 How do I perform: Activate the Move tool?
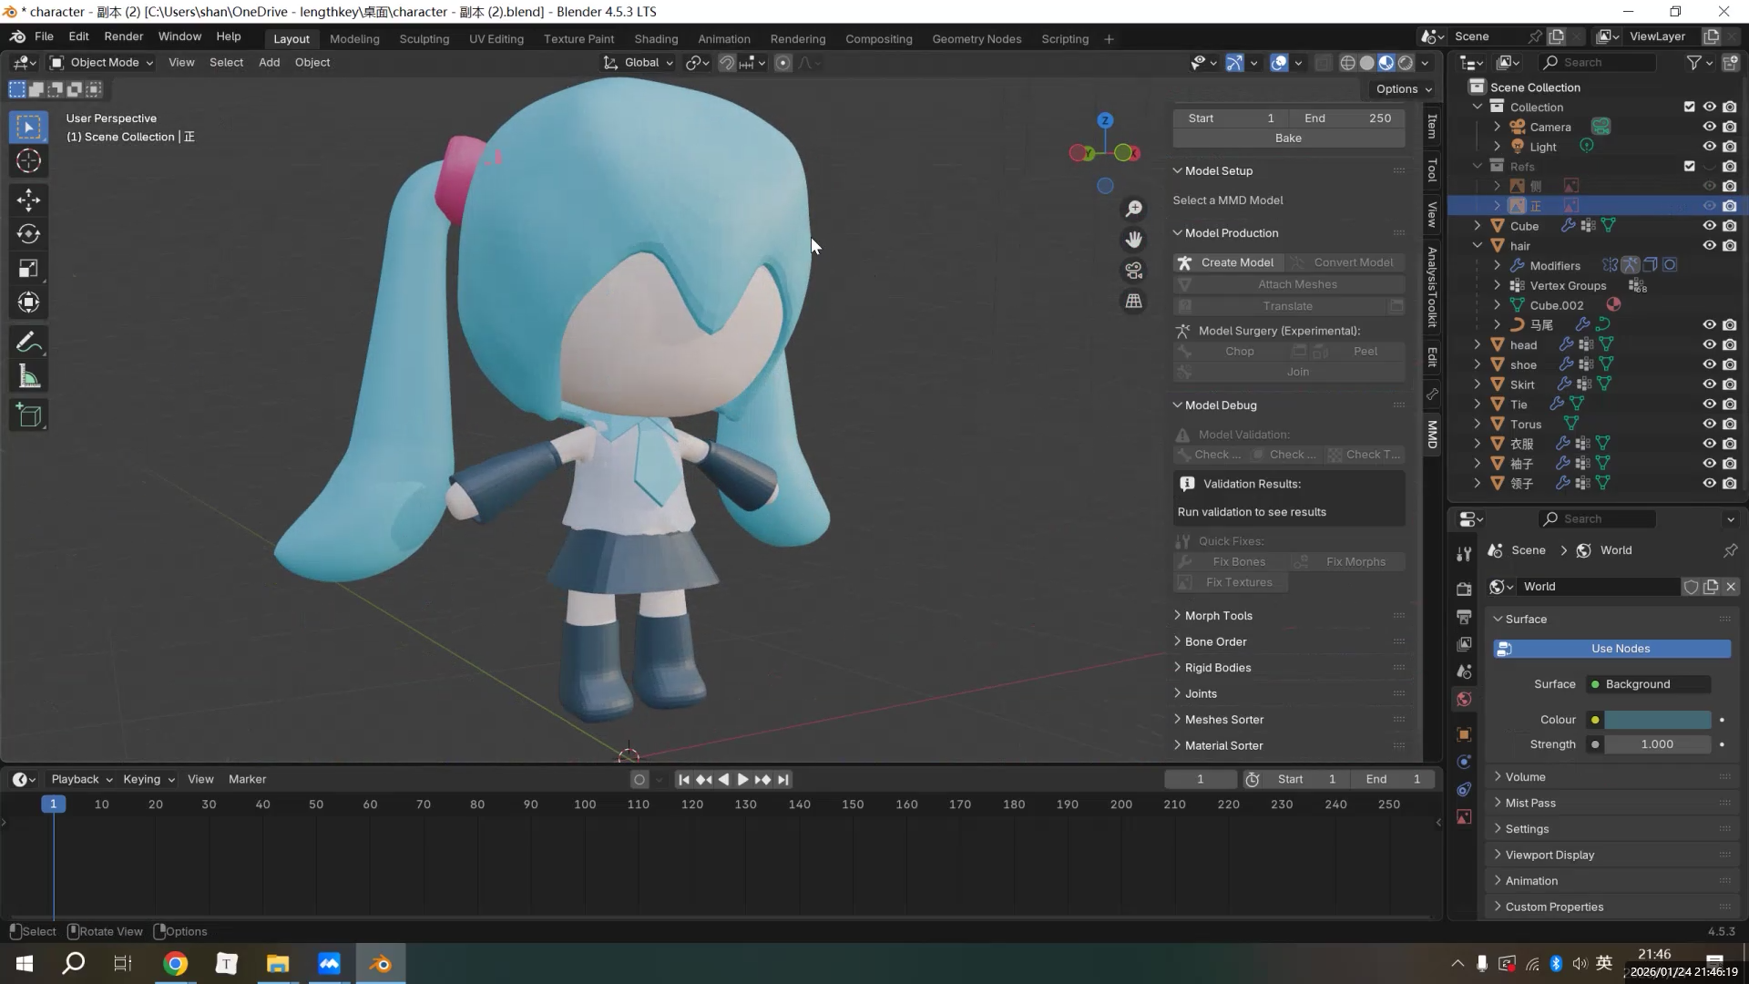tap(28, 200)
